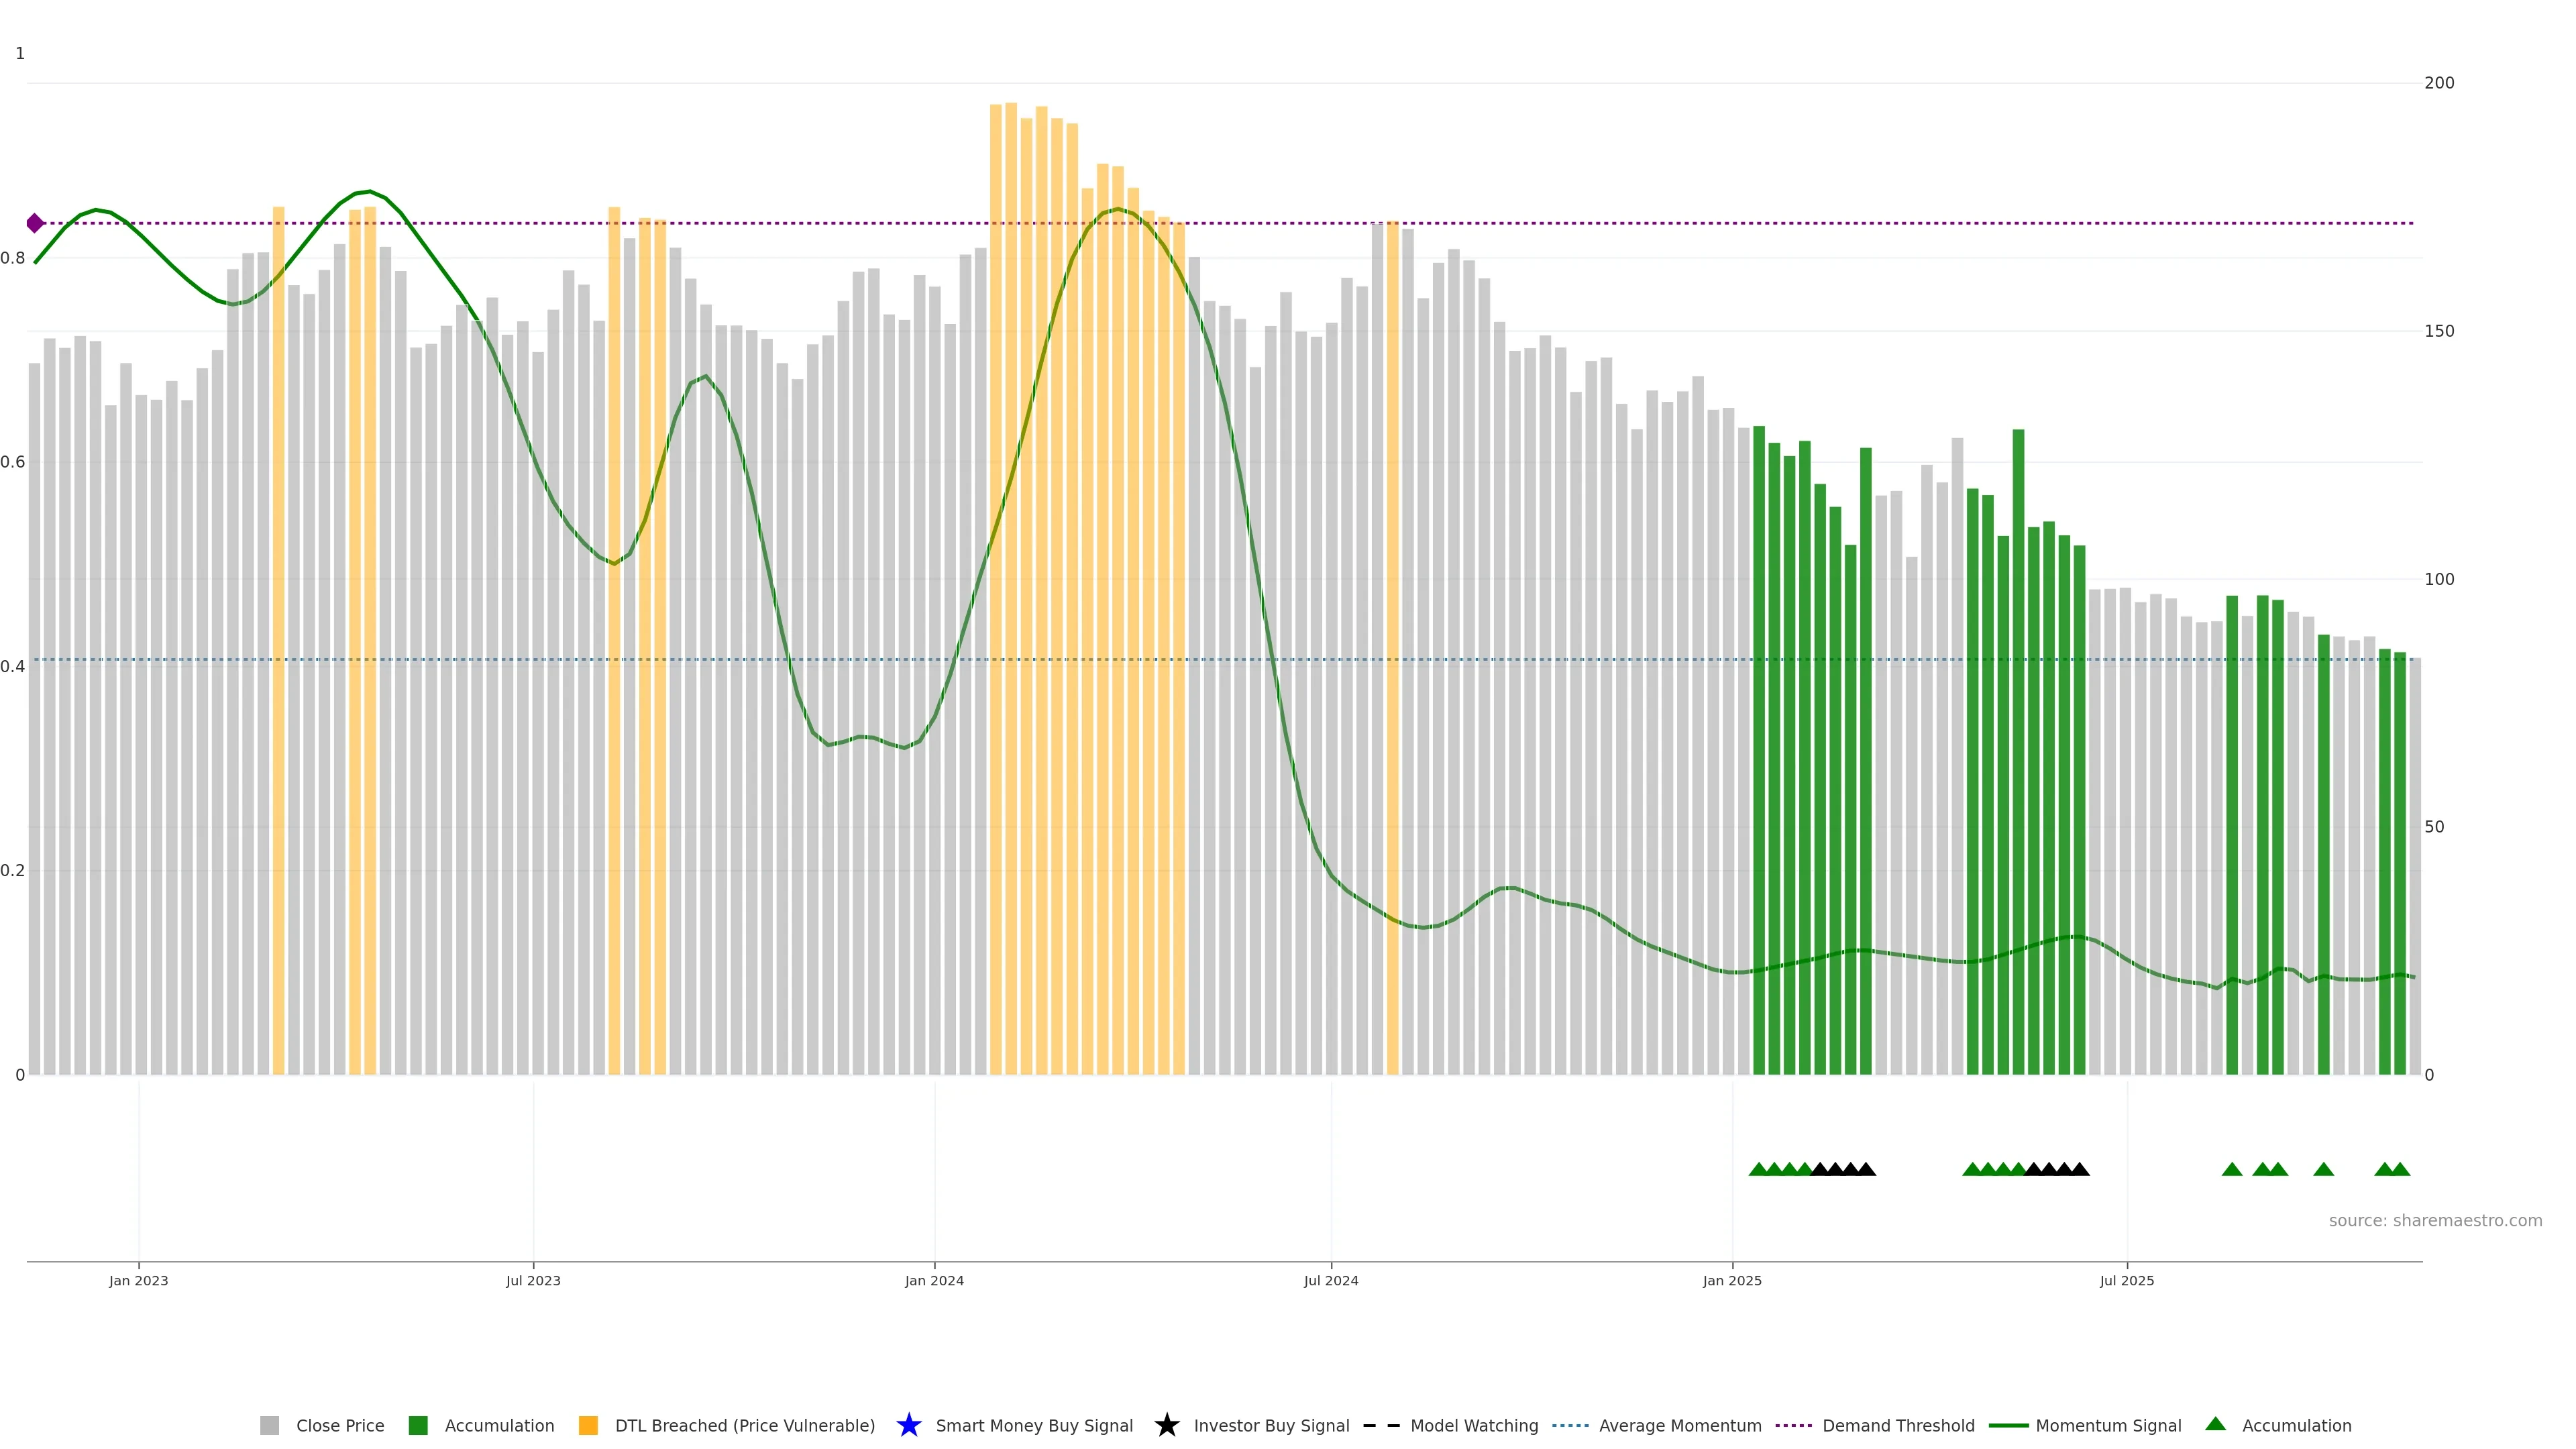Click the black Investor Buy Signal star icon
The image size is (2576, 1449).
click(x=1166, y=1425)
